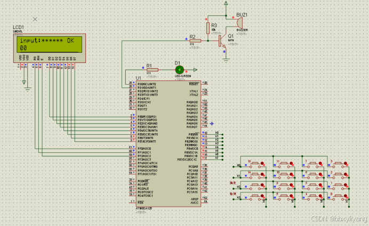Toggle red latch dot on key 14
The height and width of the screenshot is (226, 369).
(x=262, y=174)
